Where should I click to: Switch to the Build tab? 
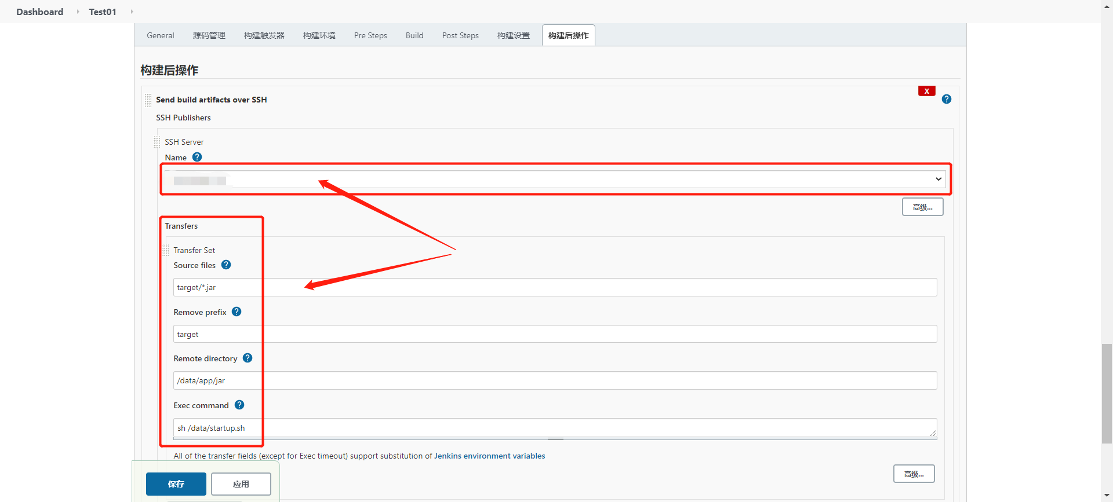pos(414,35)
